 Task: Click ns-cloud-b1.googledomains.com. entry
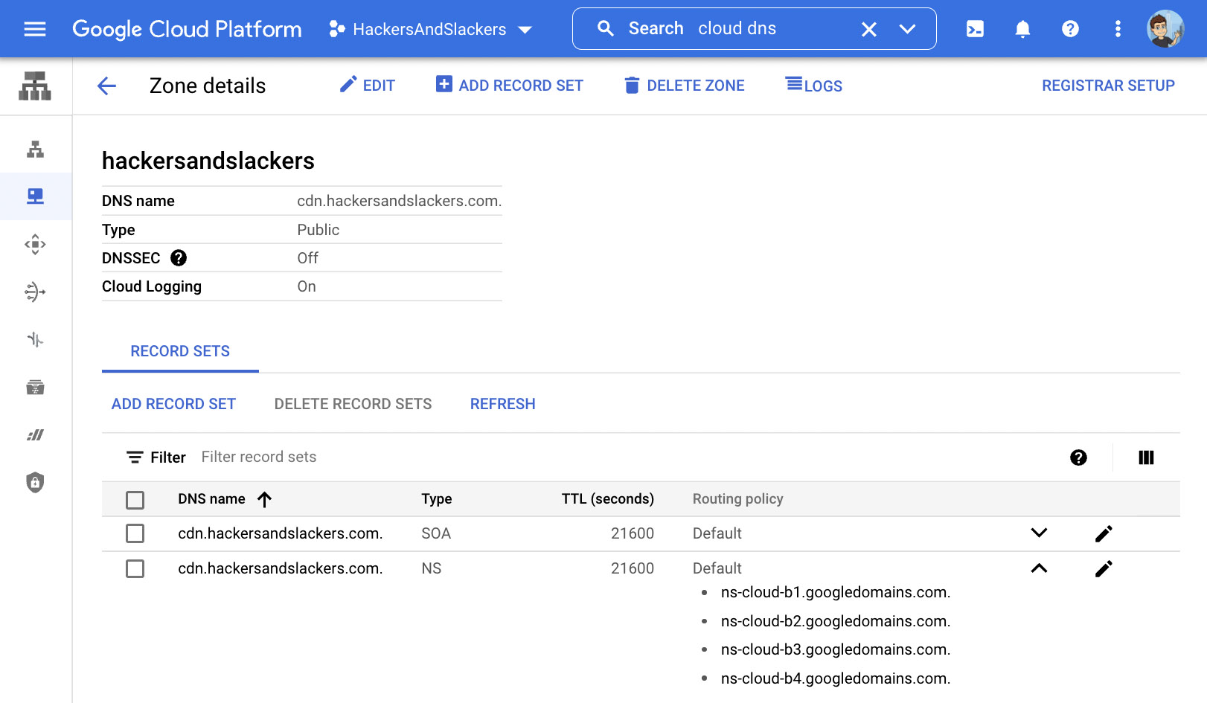[x=836, y=592]
